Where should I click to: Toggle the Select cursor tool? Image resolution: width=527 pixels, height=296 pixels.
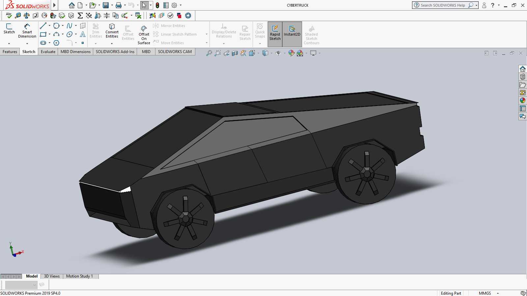tap(144, 5)
